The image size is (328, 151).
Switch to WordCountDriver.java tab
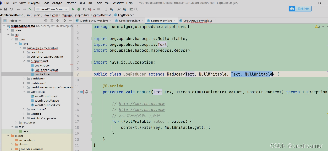(x=94, y=21)
